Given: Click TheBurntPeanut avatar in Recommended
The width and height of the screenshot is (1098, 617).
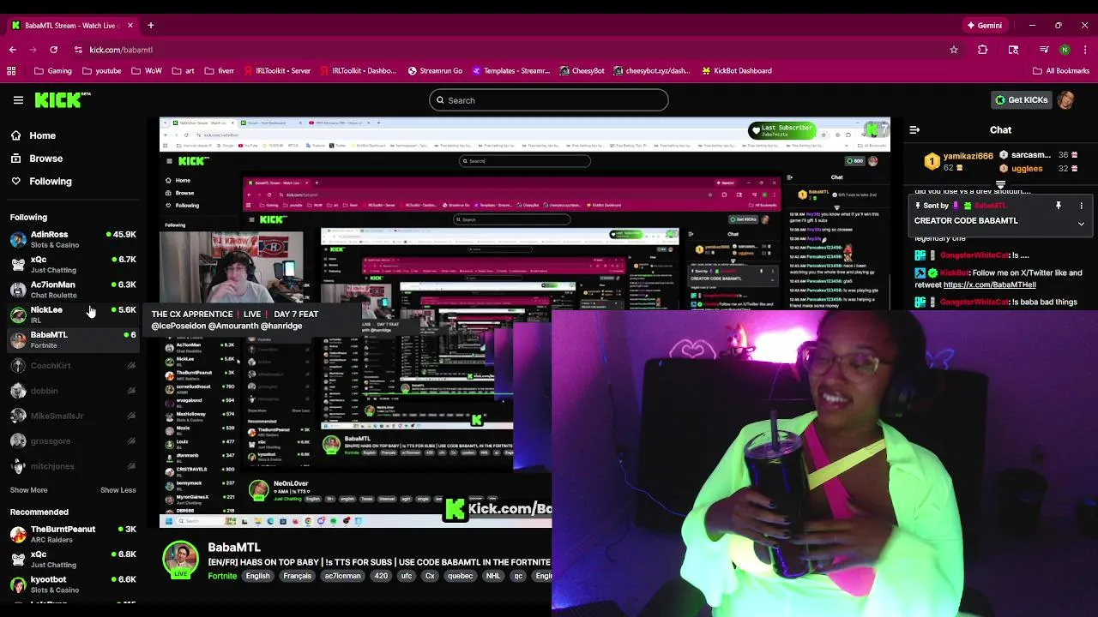Looking at the screenshot, I should [x=18, y=535].
